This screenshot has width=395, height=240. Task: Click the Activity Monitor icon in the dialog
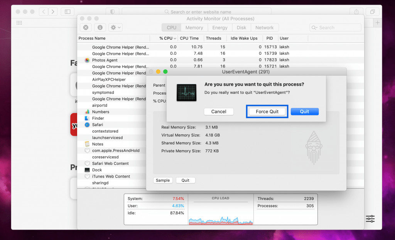point(186,93)
